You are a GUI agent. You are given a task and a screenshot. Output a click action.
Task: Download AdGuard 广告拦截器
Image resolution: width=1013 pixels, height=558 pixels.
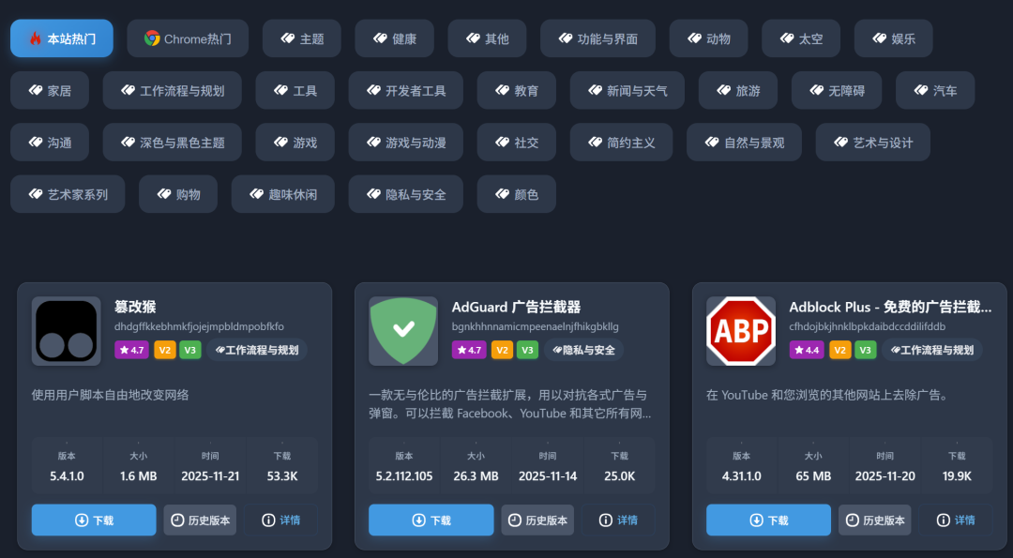click(431, 520)
